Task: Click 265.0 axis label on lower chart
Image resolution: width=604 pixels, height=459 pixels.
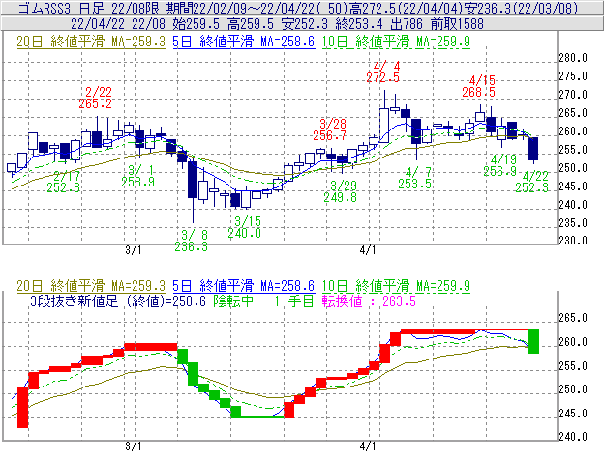Action: click(x=573, y=318)
